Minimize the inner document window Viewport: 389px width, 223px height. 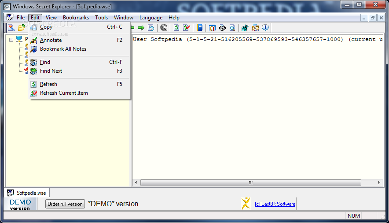pyautogui.click(x=363, y=18)
